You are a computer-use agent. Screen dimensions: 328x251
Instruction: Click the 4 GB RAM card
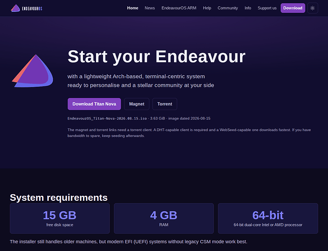click(164, 218)
